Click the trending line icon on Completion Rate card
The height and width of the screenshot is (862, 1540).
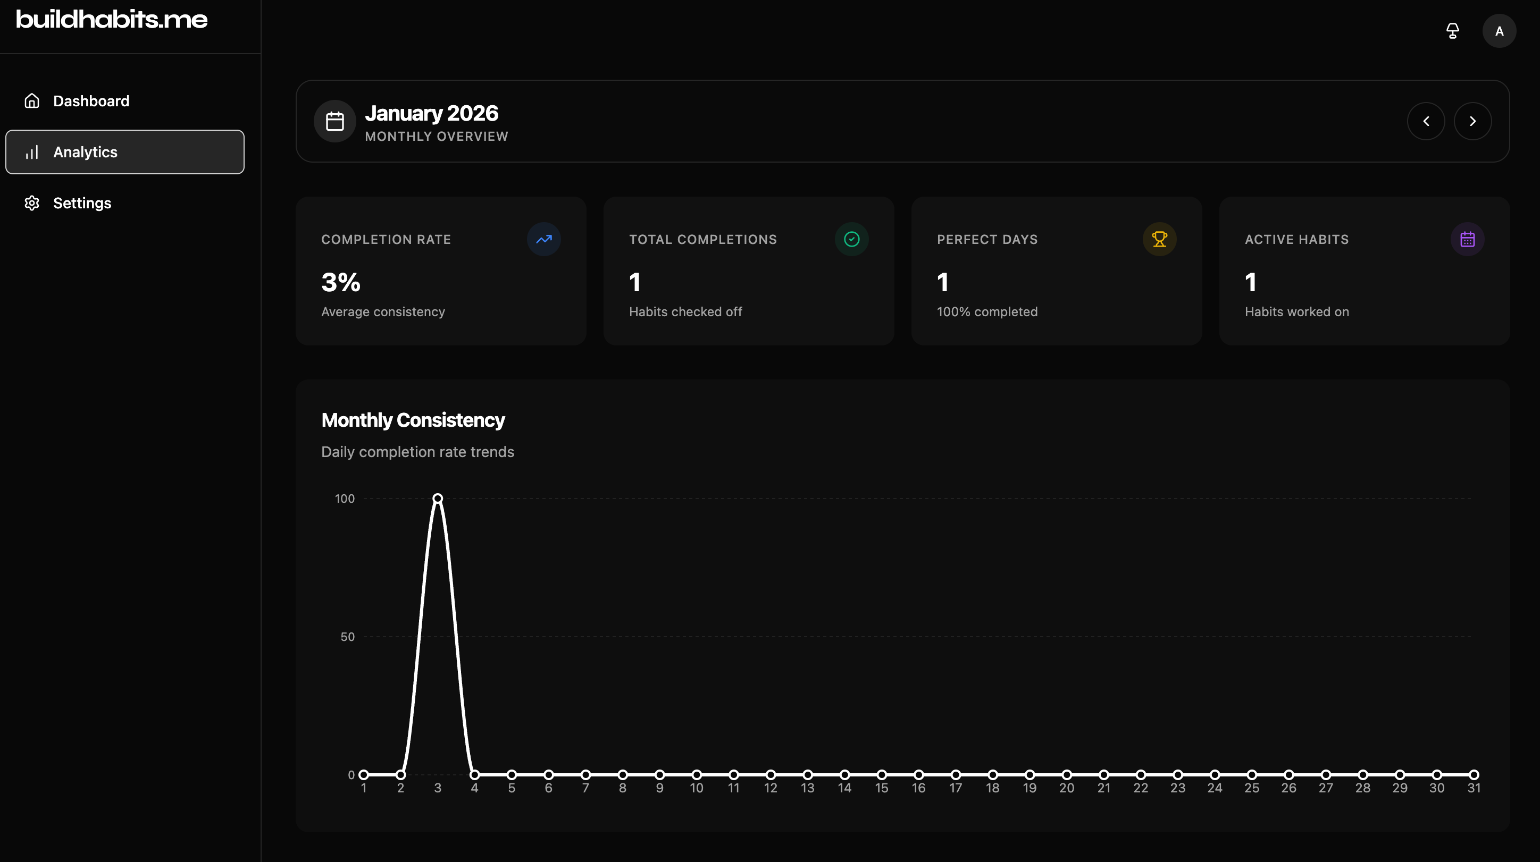[544, 239]
